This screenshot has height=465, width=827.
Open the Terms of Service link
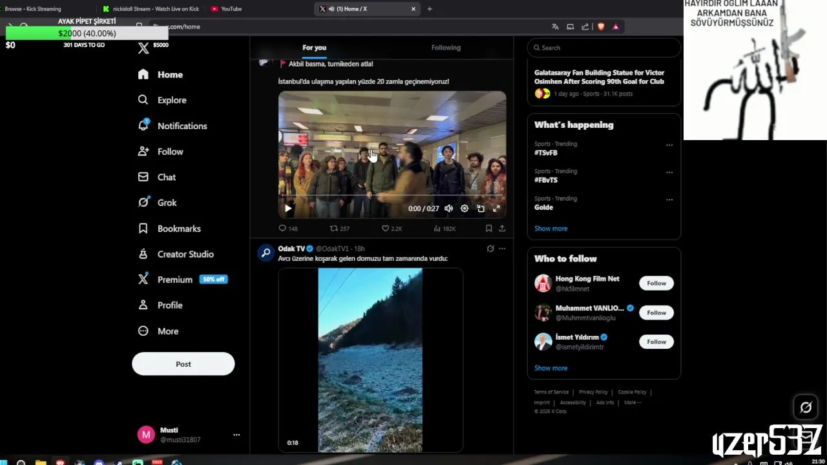coord(551,392)
